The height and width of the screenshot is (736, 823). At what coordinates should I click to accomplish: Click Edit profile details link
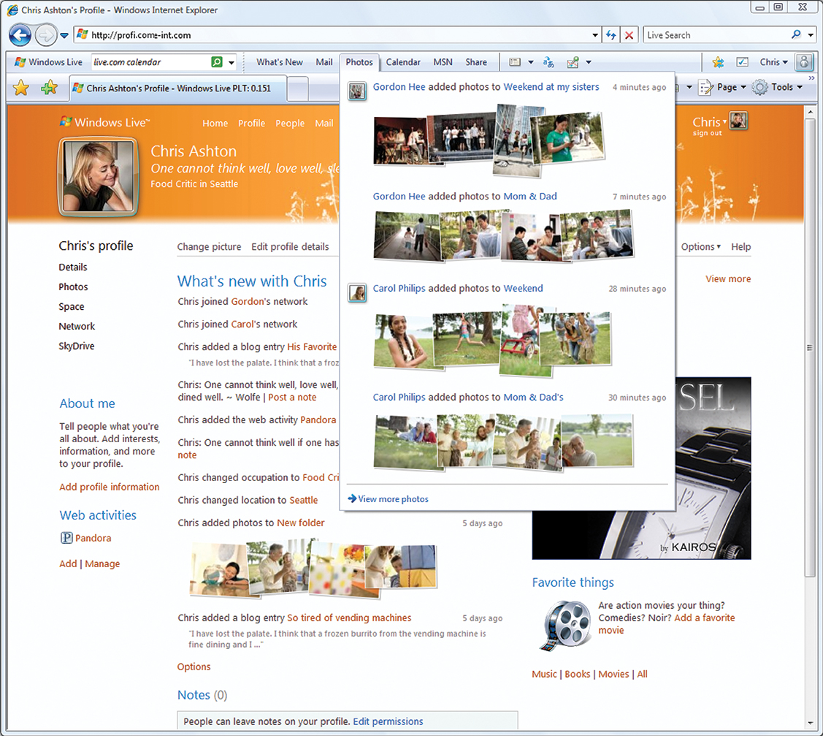tap(290, 247)
